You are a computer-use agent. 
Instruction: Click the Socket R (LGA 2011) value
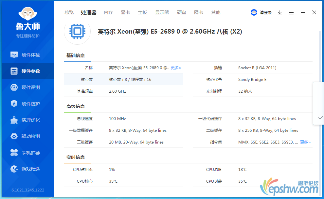point(257,68)
